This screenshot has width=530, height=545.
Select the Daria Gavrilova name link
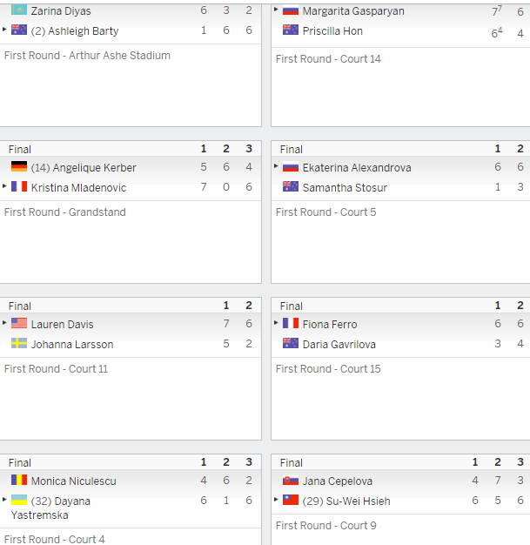click(339, 345)
